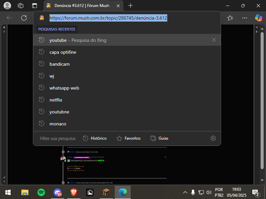Screen dimensions: 266x199
Task: Show hidden system tray icons
Action: click(185, 192)
